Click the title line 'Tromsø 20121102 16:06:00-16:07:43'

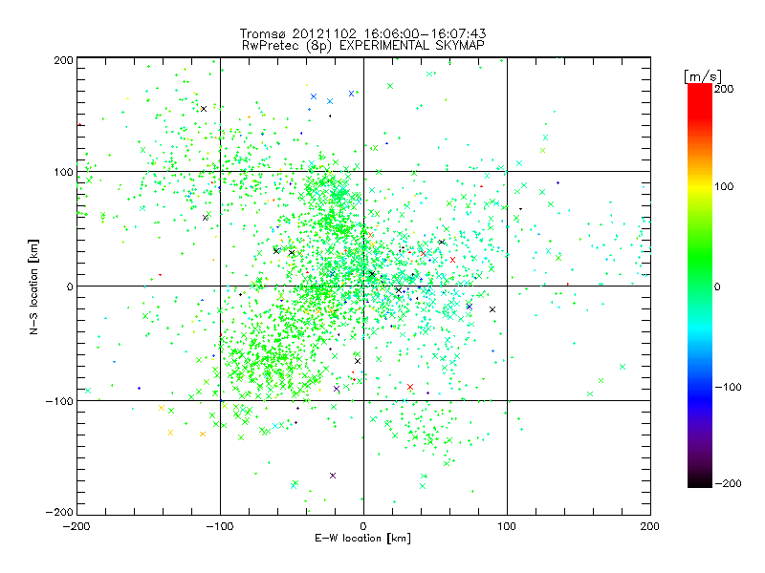(x=363, y=33)
